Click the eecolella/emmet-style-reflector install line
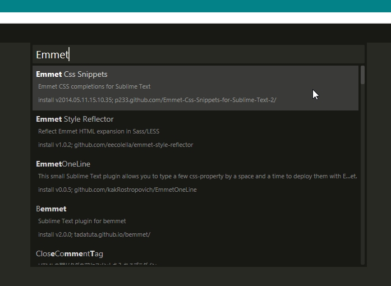Viewport: 391px width, 286px height. [116, 145]
